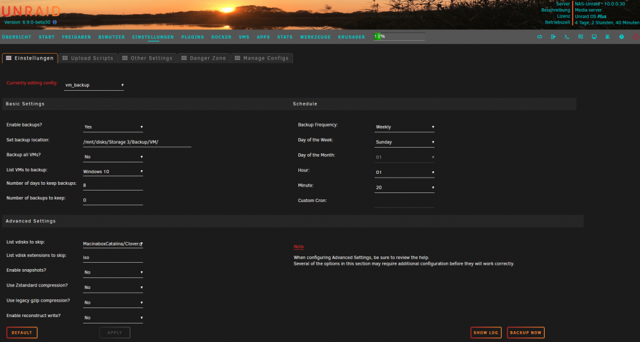
Task: Click the loop/refresh icon in the top toolbar
Action: [540, 36]
